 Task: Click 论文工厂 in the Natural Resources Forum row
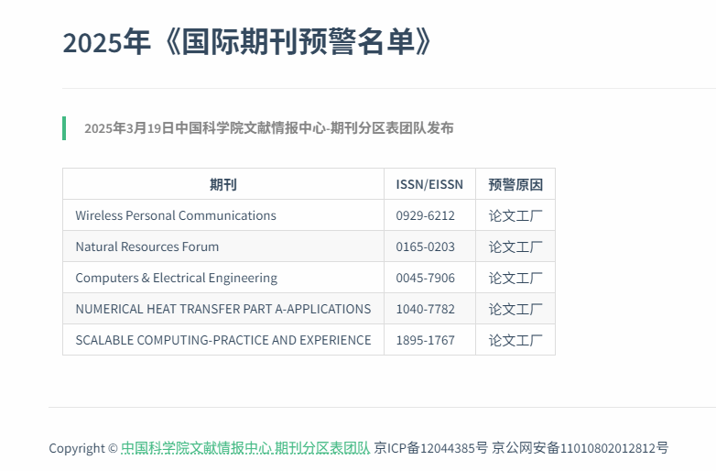tap(515, 246)
